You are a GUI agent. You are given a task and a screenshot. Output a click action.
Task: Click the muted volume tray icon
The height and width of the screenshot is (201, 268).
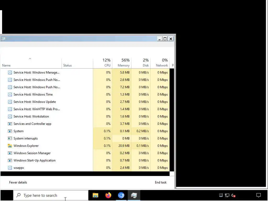click(233, 195)
